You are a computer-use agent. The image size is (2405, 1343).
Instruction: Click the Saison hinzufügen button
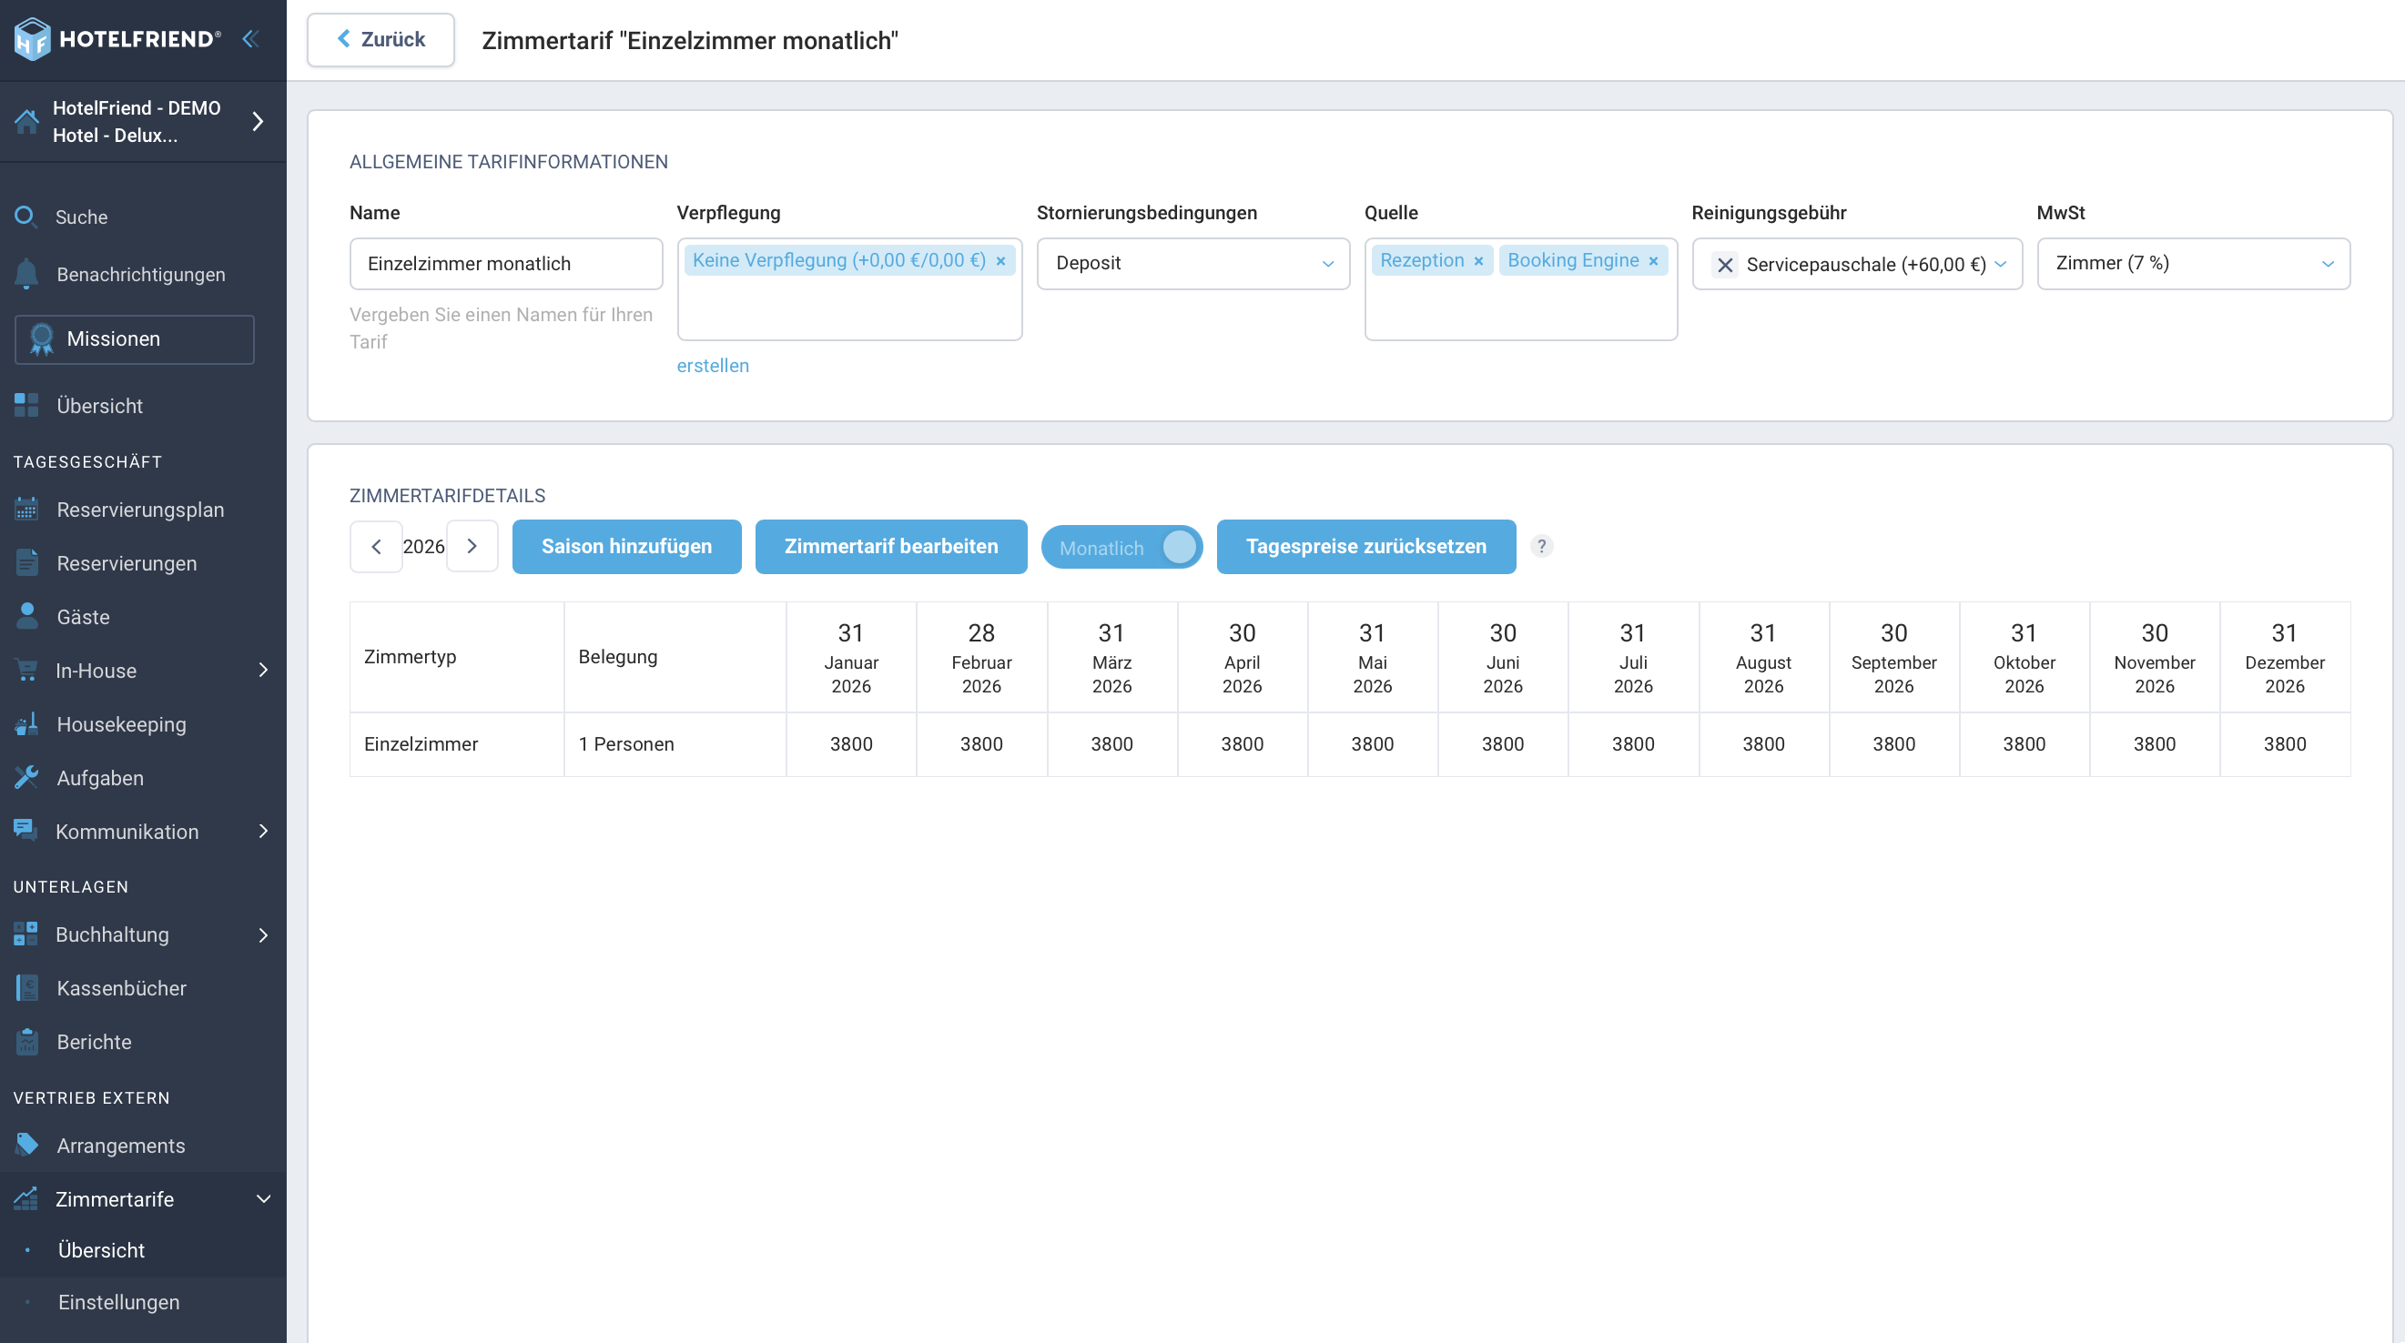point(626,547)
